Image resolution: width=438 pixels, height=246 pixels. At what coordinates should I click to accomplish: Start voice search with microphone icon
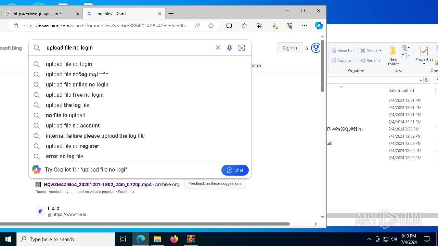[229, 48]
